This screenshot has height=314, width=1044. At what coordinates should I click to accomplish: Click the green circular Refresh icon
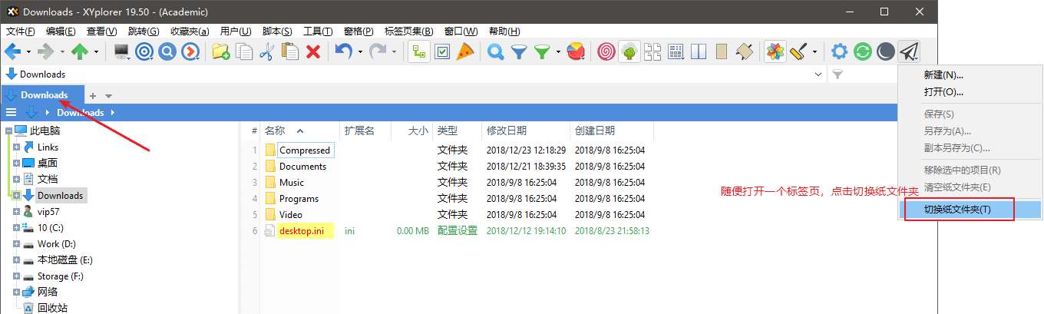pos(863,51)
